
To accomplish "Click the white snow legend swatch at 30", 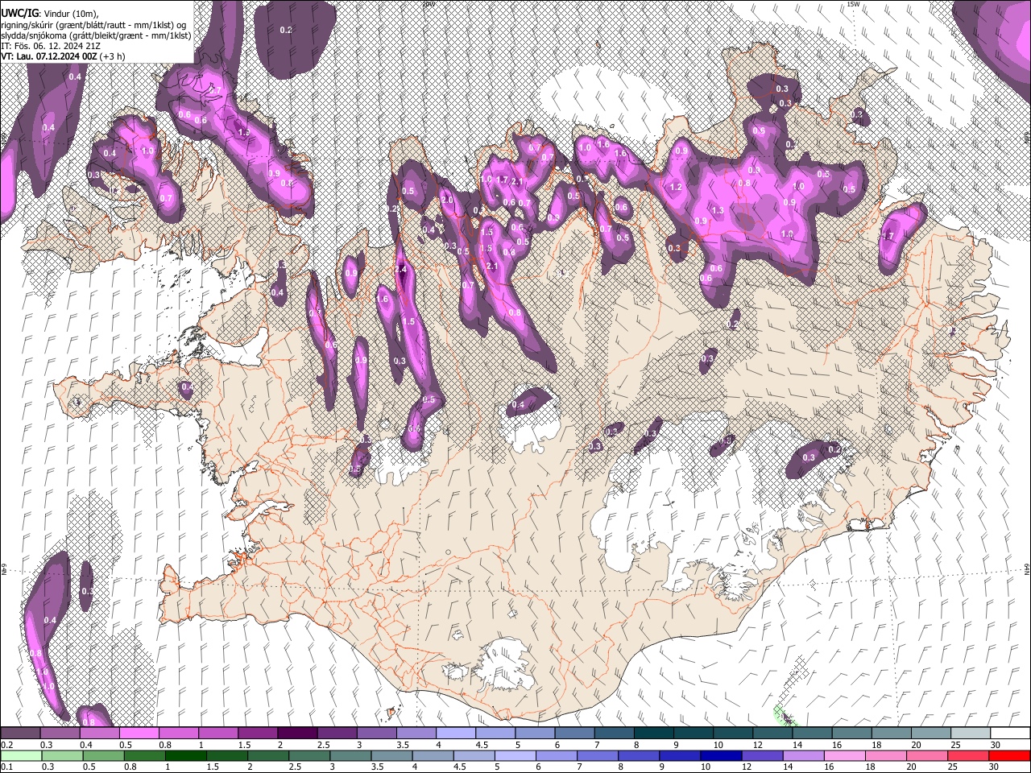I will (1010, 734).
